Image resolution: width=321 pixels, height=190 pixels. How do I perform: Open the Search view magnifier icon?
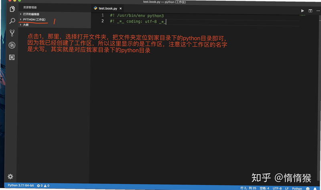pyautogui.click(x=12, y=21)
